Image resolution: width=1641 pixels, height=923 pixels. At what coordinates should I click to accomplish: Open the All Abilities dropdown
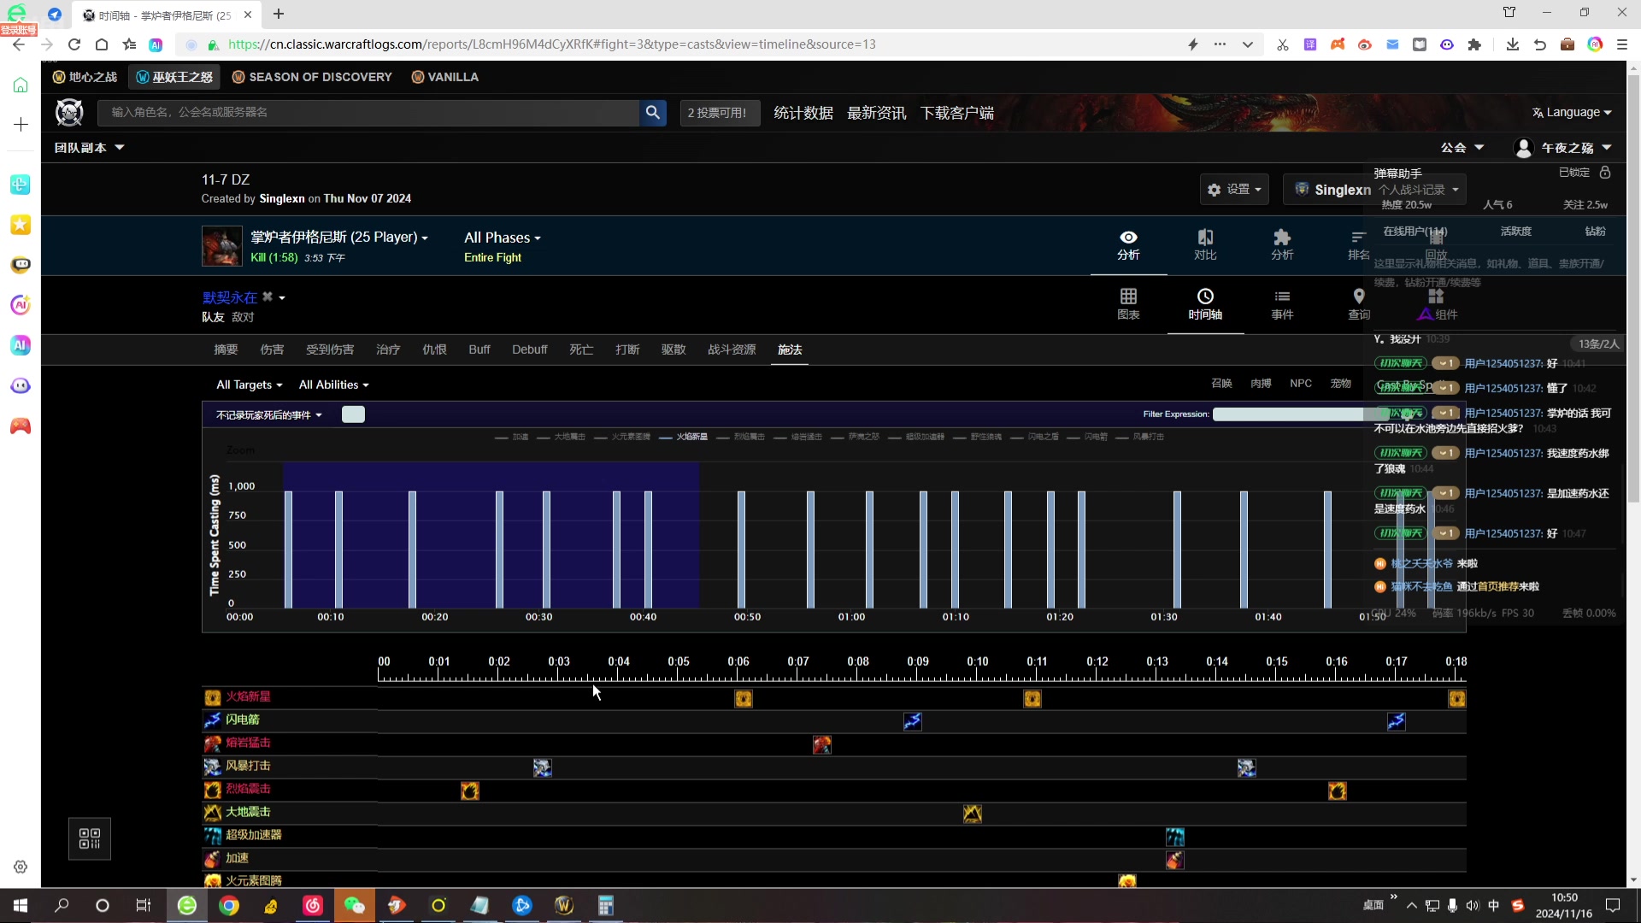pyautogui.click(x=333, y=385)
